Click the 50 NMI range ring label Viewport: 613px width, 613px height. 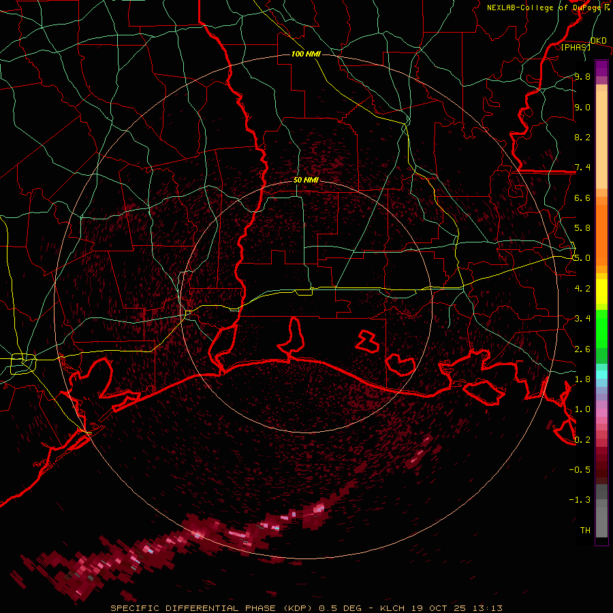pyautogui.click(x=306, y=180)
